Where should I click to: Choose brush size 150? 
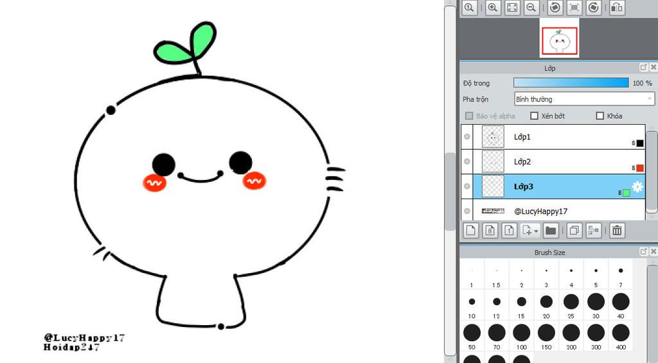(x=546, y=337)
